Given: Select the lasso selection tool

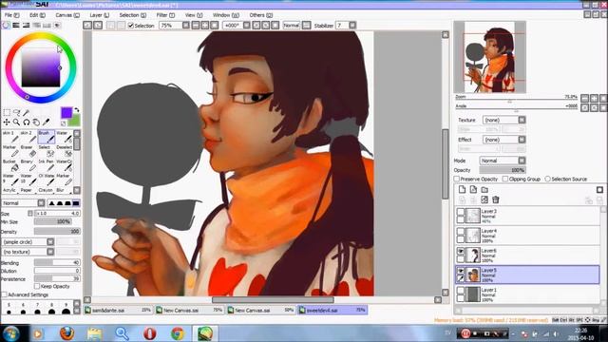Looking at the screenshot, I should click(x=17, y=113).
